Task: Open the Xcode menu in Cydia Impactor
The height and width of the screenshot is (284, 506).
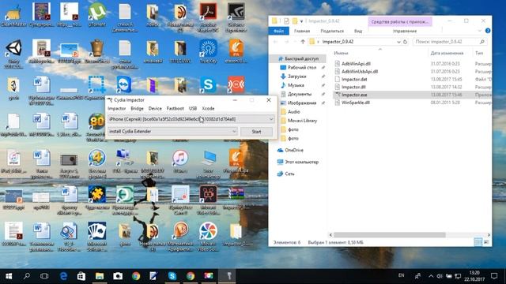Action: [x=208, y=109]
